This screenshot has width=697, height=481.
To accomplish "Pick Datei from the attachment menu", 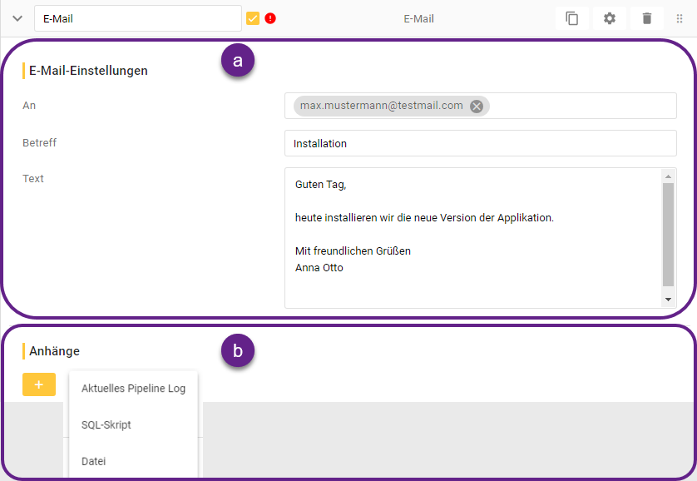I will pos(94,461).
